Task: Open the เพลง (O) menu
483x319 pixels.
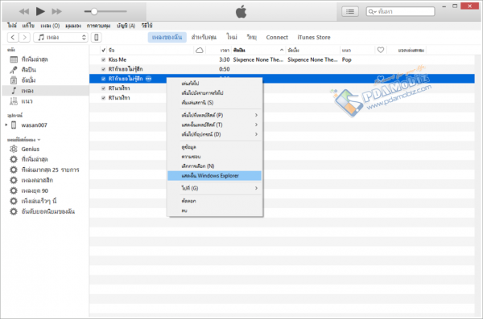Action: [50, 26]
